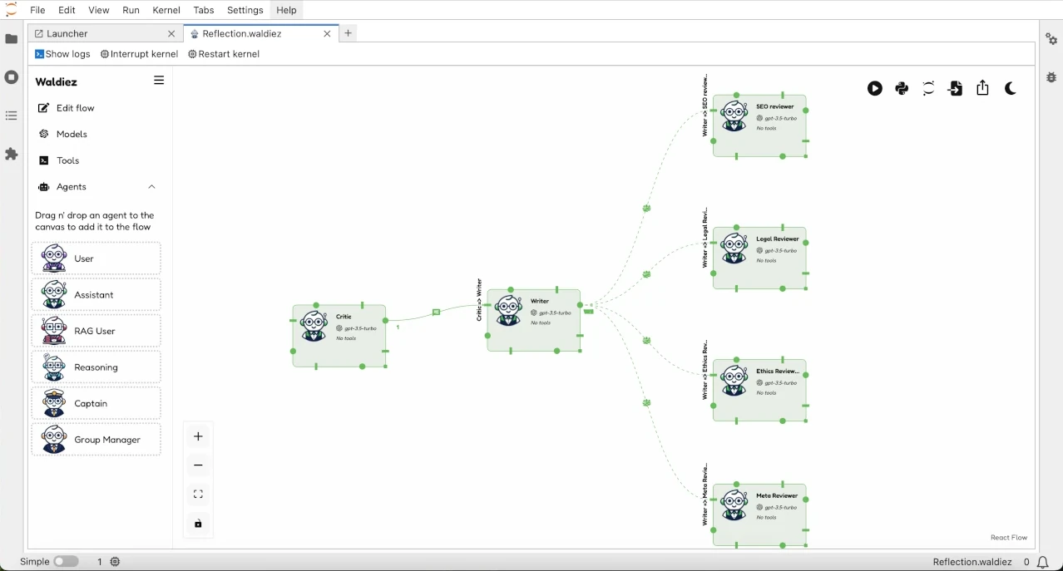Share the flow via the export icon
The width and height of the screenshot is (1063, 571).
[982, 88]
